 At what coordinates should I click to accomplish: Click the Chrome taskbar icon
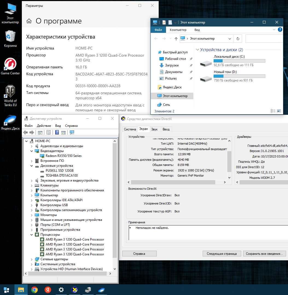coord(34,290)
